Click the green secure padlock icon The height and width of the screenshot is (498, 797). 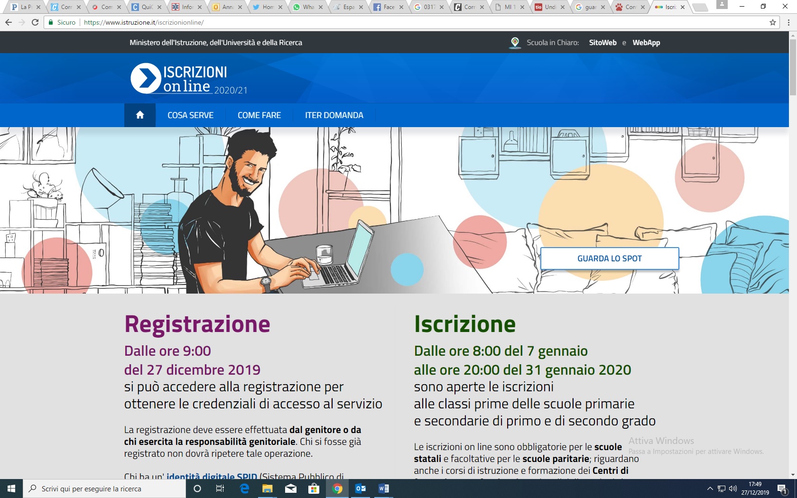pos(51,22)
